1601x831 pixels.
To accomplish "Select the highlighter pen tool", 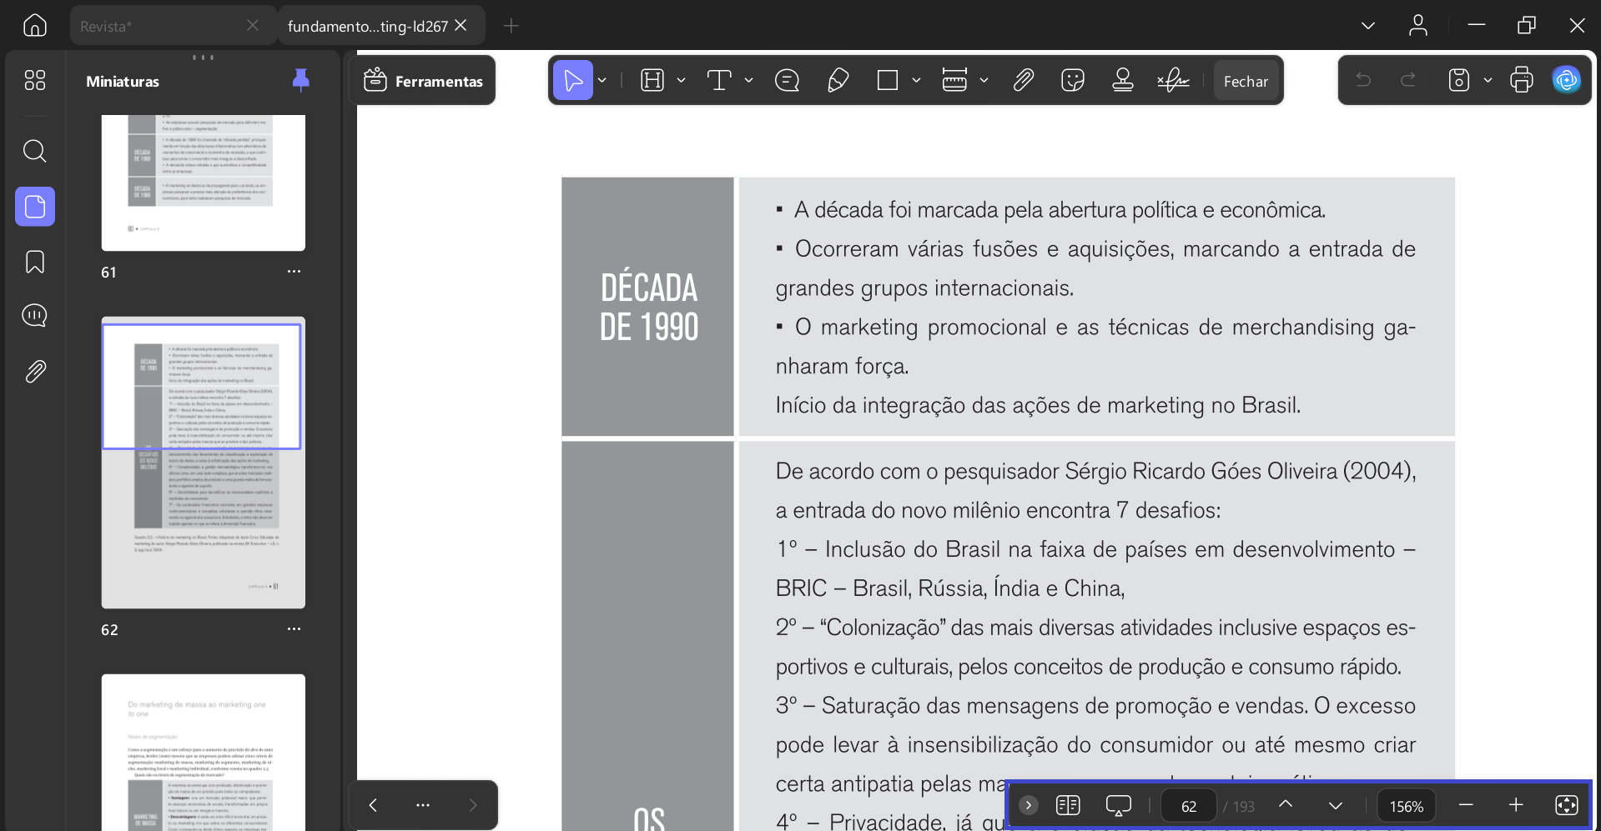I will click(x=838, y=81).
